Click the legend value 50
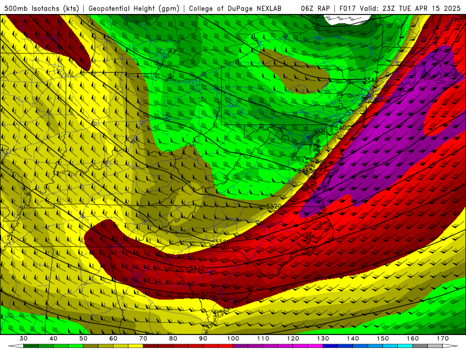This screenshot has width=466, height=349. [83, 339]
